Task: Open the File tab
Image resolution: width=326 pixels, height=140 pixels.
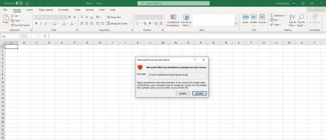Action: tap(5, 10)
